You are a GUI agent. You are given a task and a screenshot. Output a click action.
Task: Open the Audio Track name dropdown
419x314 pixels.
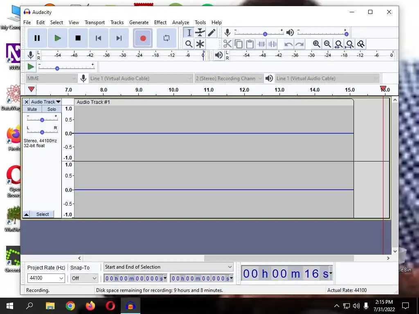click(x=46, y=102)
